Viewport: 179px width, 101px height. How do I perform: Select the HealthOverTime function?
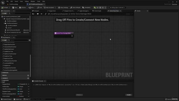pos(8,52)
